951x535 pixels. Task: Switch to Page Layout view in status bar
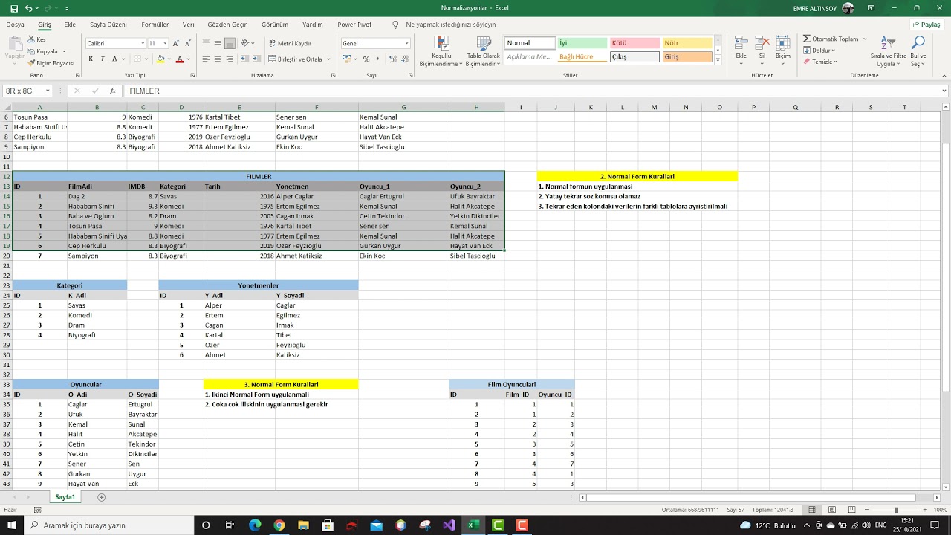(831, 510)
